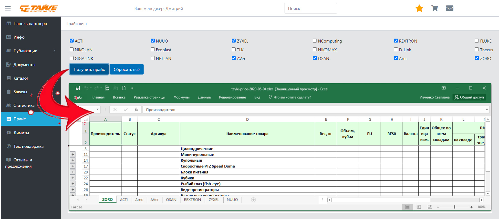Screen dimensions: 499x219
Task: Switch to Page Layout view icon
Action: [419, 207]
